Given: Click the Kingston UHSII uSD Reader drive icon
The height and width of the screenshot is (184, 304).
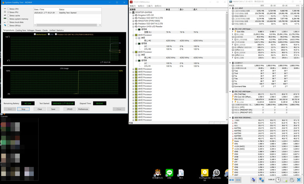Looking at the screenshot, I should (136, 26).
